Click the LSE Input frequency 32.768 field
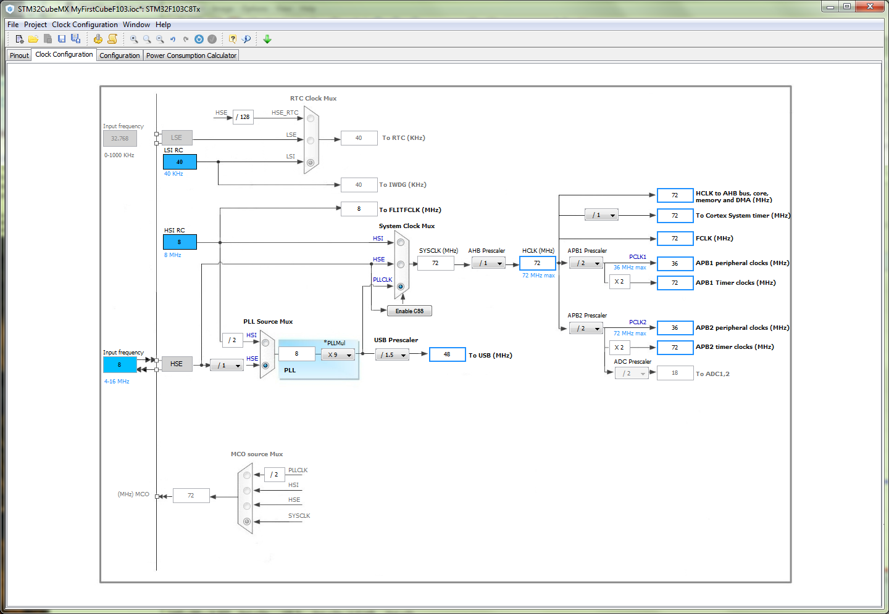Viewport: 889px width, 614px height. [x=120, y=139]
